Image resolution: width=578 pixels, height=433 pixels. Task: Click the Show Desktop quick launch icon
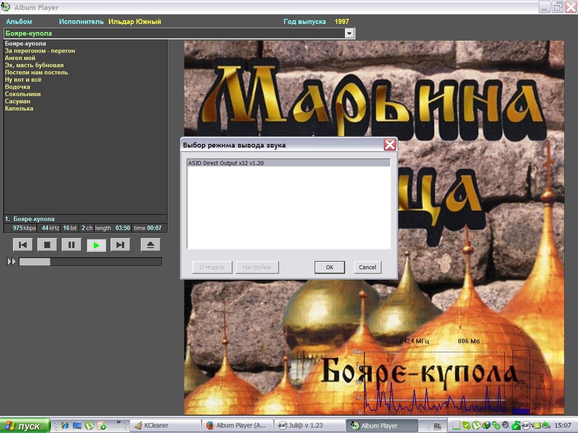coord(77,425)
